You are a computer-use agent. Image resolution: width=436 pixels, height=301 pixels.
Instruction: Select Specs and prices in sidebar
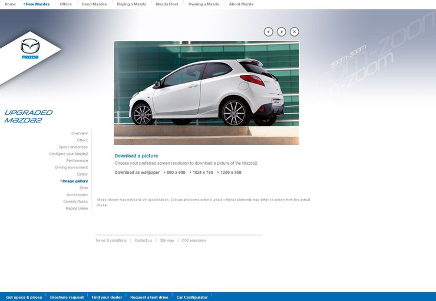point(73,147)
